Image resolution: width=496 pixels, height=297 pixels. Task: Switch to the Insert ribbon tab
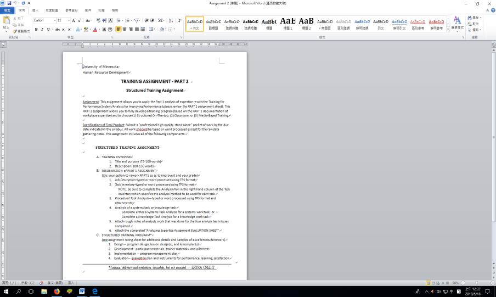tap(35, 10)
